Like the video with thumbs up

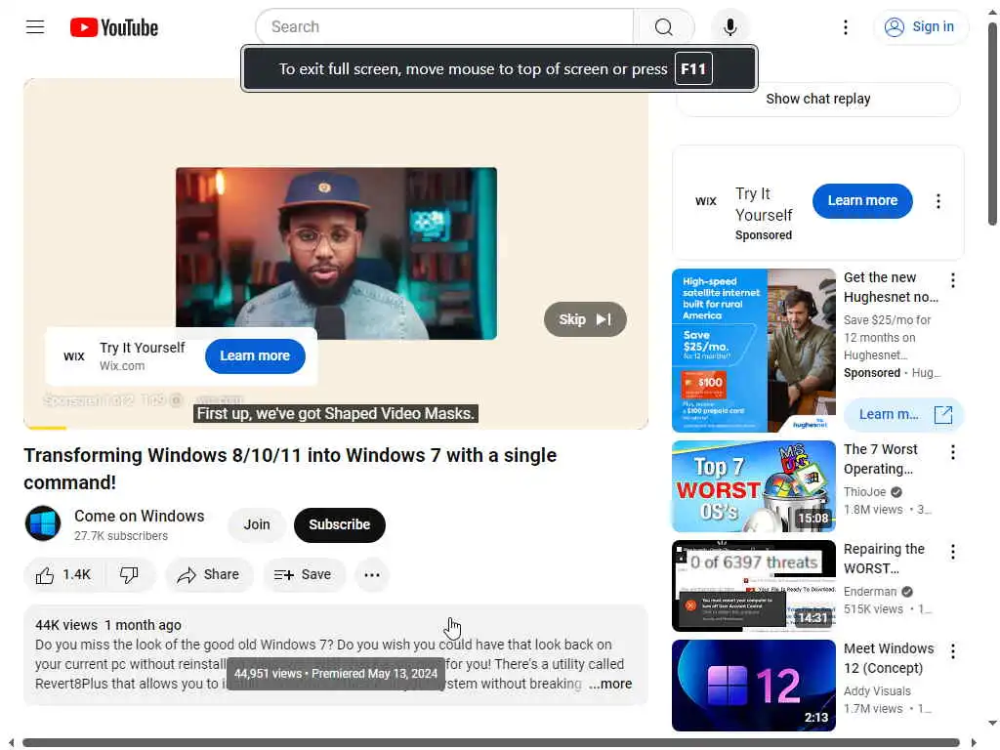pyautogui.click(x=63, y=575)
